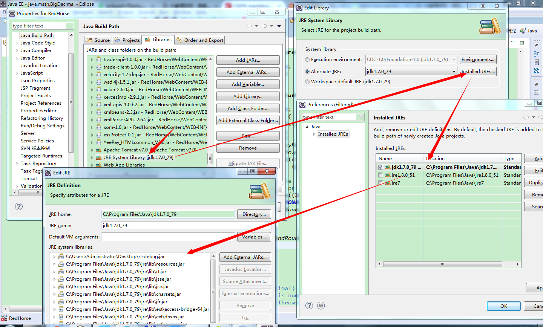
Task: Click the rt-debug.jar file icon
Action: tap(61, 257)
